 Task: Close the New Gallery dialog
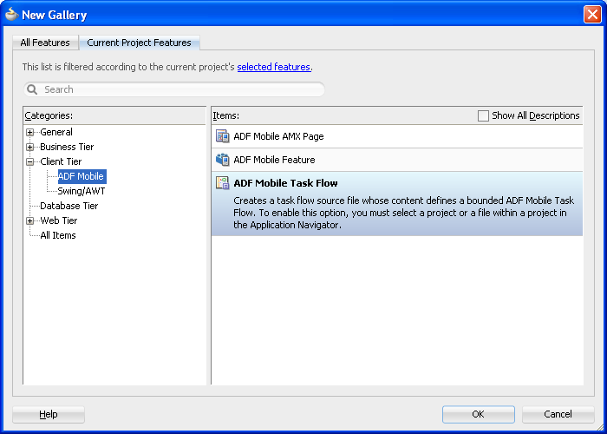[592, 15]
